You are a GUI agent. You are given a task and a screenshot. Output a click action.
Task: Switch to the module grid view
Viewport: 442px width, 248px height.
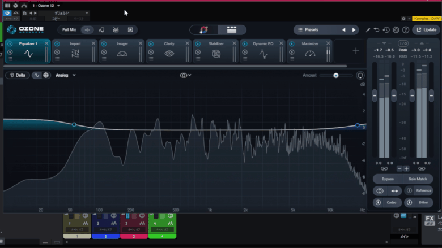231,30
